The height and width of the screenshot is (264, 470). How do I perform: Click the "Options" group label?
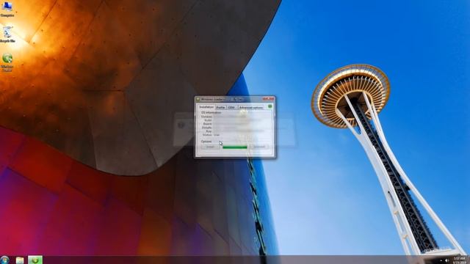206,142
